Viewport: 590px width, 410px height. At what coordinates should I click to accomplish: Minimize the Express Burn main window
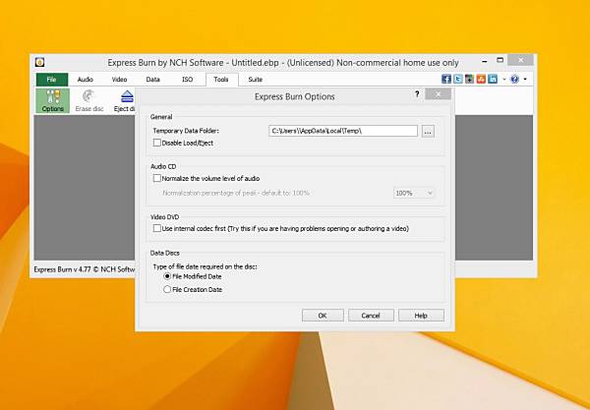point(485,61)
